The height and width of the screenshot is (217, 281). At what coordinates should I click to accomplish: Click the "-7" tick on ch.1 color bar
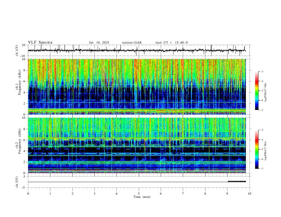[262, 110]
